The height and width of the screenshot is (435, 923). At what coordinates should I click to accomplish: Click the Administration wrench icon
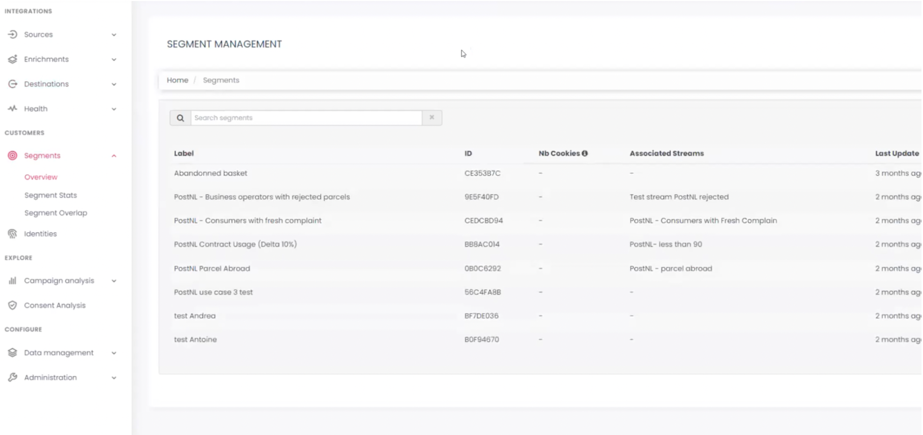point(13,378)
